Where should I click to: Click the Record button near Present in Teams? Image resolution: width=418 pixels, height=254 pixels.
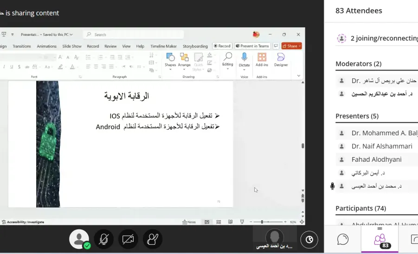point(222,46)
